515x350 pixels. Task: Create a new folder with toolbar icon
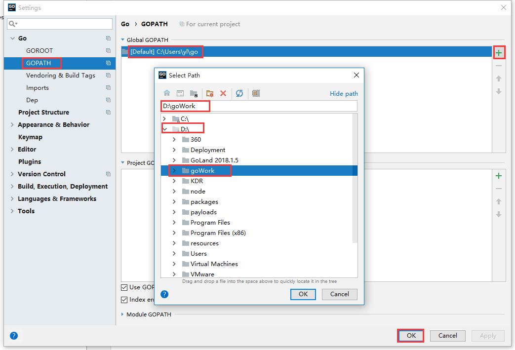[x=210, y=94]
